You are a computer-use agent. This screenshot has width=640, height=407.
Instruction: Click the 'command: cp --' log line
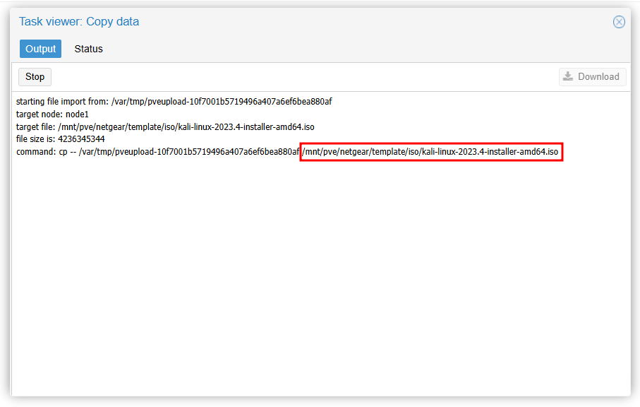pos(287,152)
